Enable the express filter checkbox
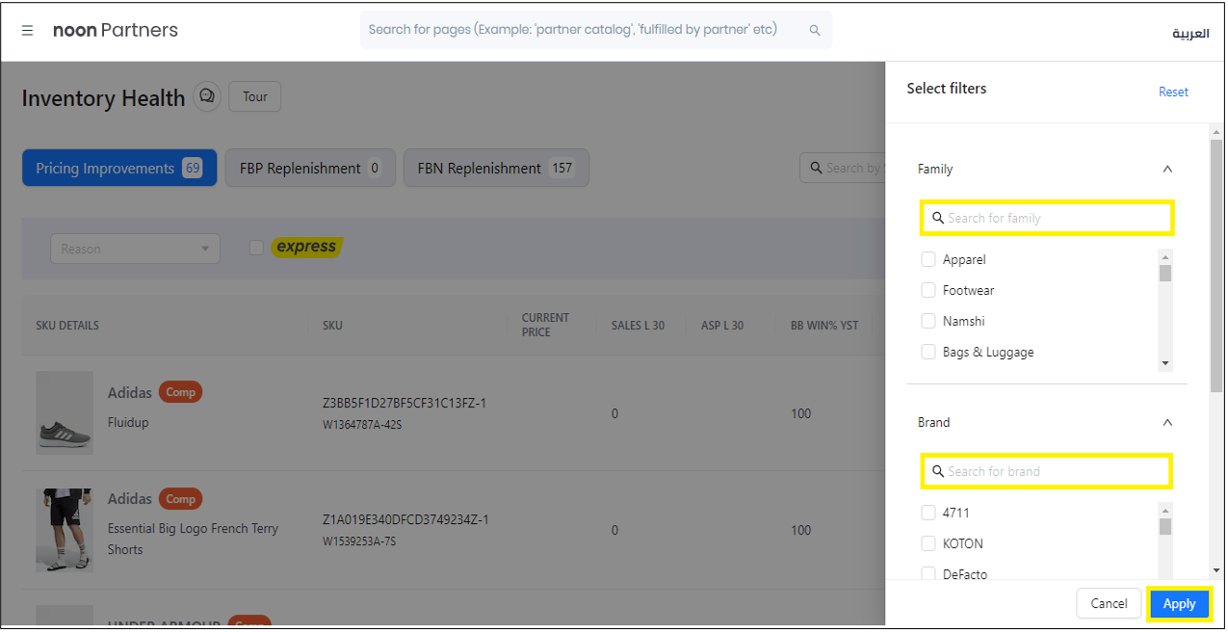 256,248
